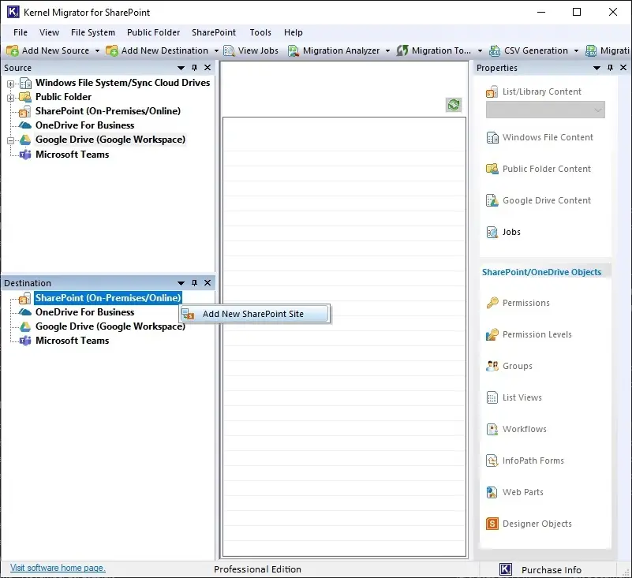Click the Public Folder Content icon
The width and height of the screenshot is (632, 578).
(x=492, y=169)
